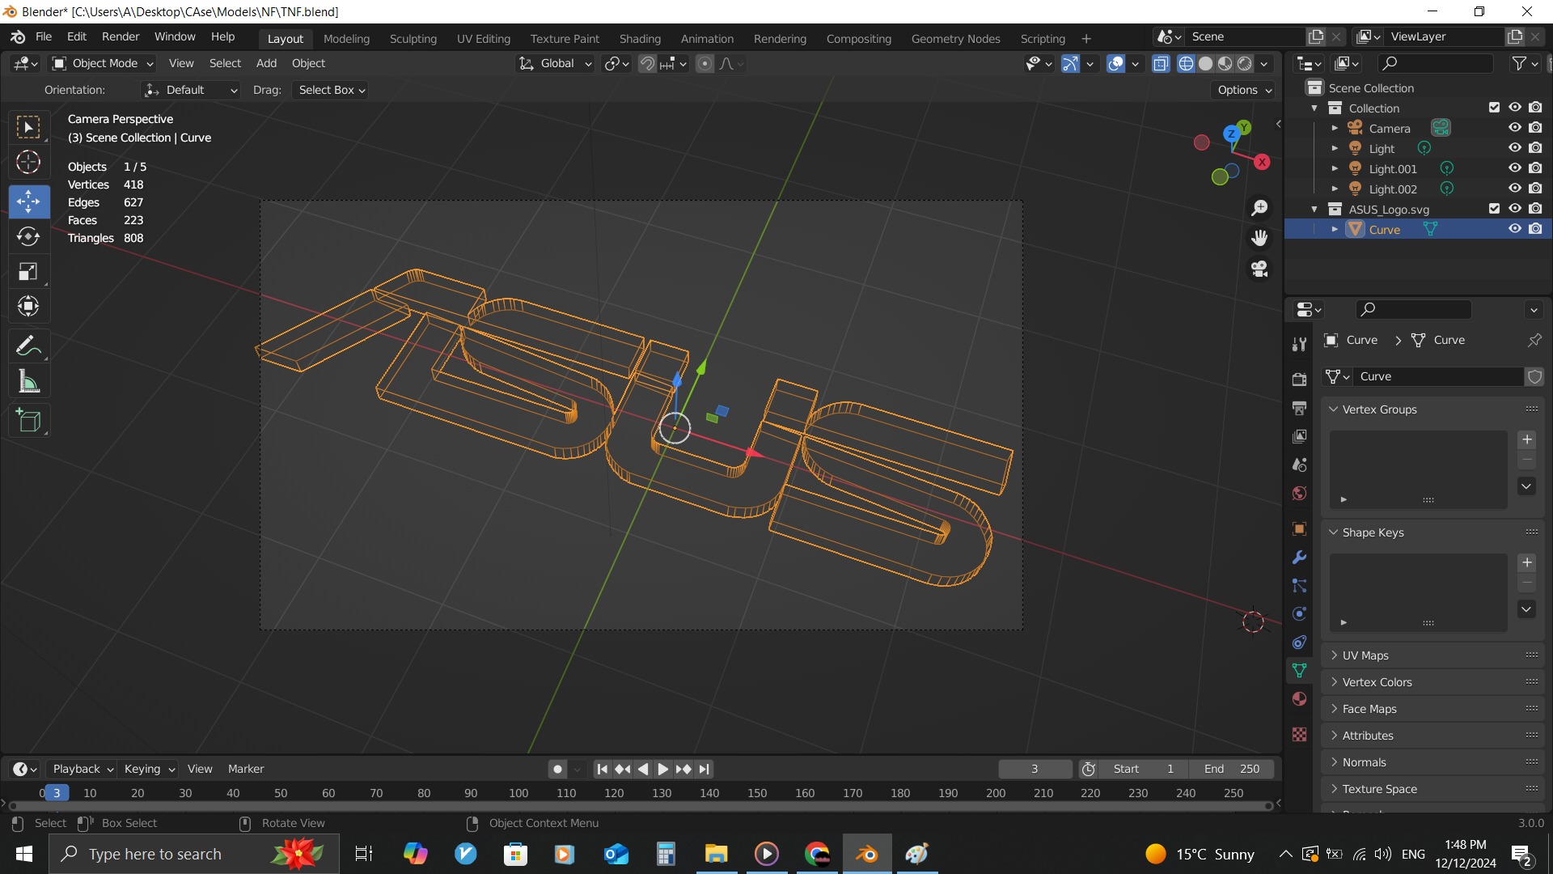Select the Scale tool in toolbar
The image size is (1553, 874).
pos(28,272)
